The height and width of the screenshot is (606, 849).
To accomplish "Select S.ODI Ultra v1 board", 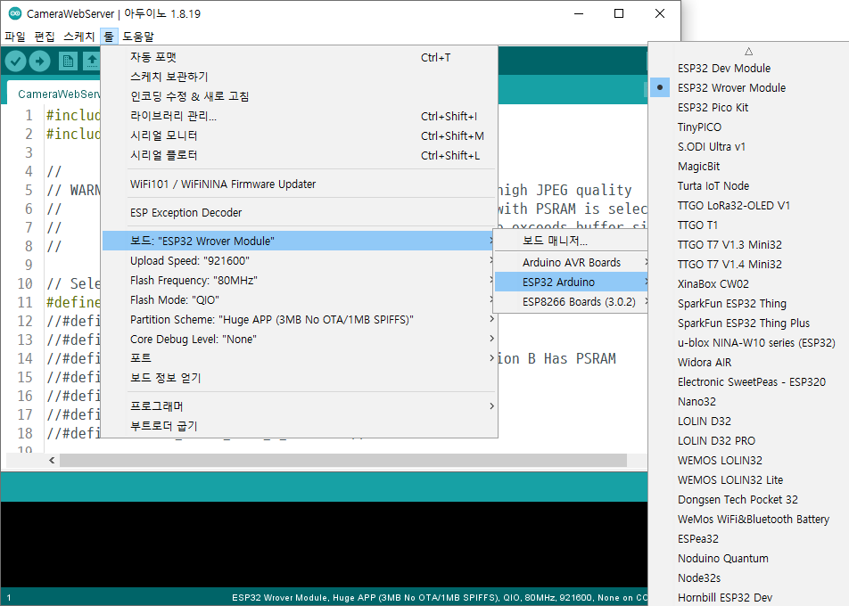I will coord(748,147).
